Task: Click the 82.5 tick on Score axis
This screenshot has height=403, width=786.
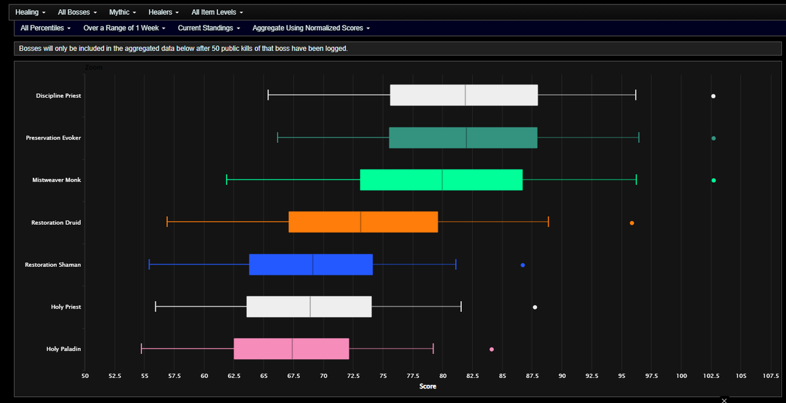Action: click(x=472, y=375)
